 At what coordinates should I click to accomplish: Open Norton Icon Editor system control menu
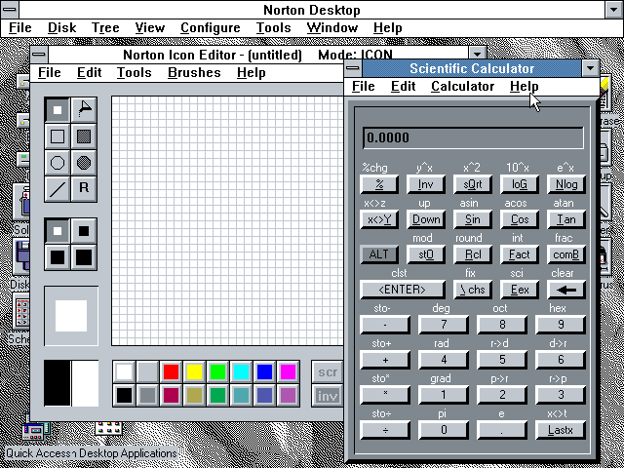(39, 55)
